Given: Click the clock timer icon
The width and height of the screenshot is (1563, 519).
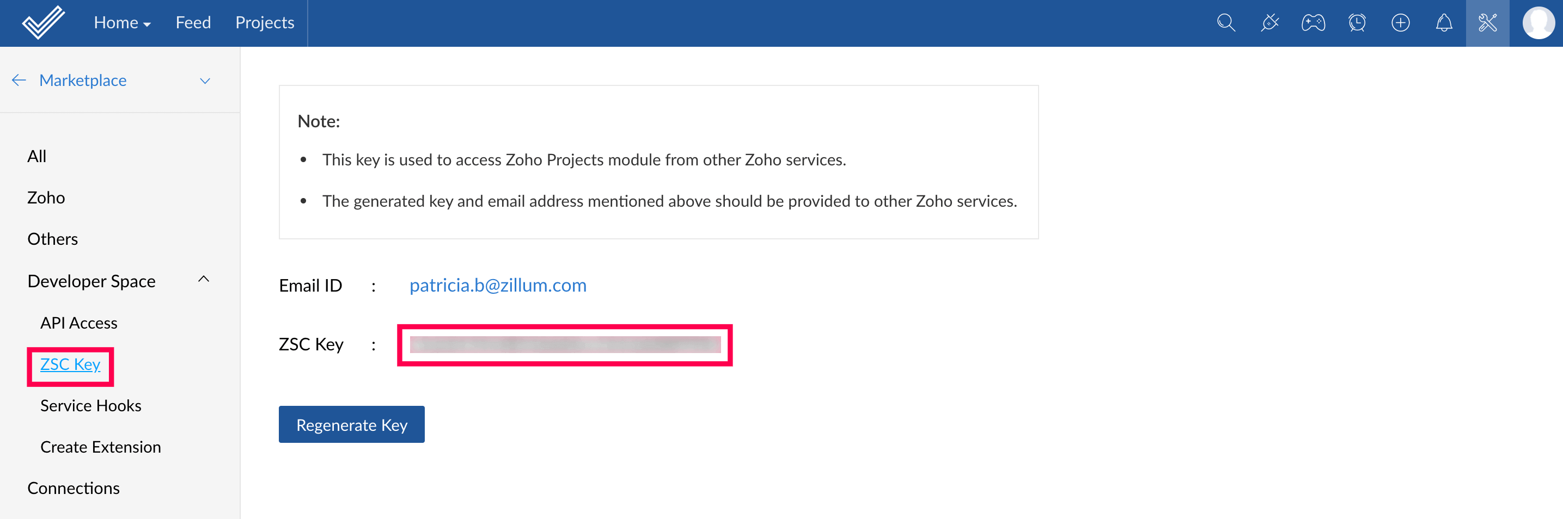Looking at the screenshot, I should pos(1357,23).
